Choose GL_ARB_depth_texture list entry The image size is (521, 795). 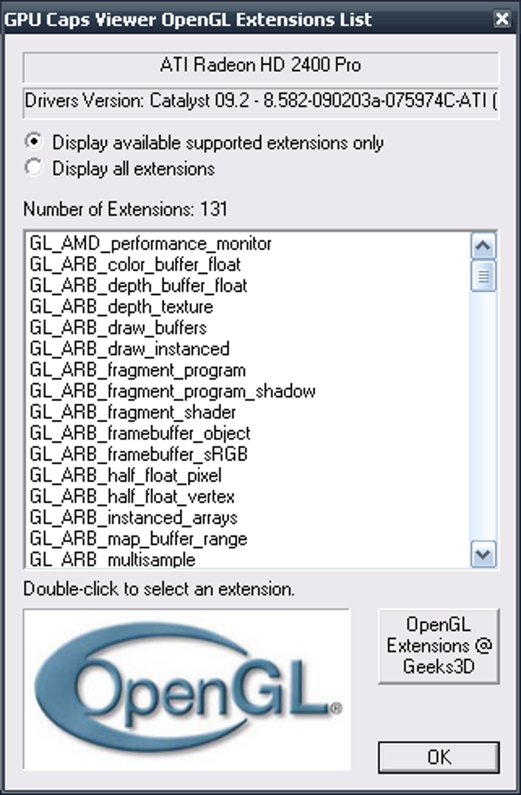point(122,307)
